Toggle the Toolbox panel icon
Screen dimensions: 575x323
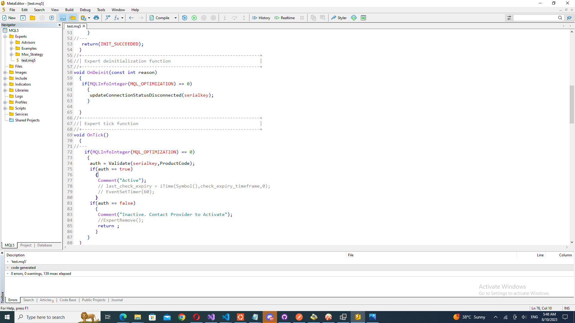point(63,18)
